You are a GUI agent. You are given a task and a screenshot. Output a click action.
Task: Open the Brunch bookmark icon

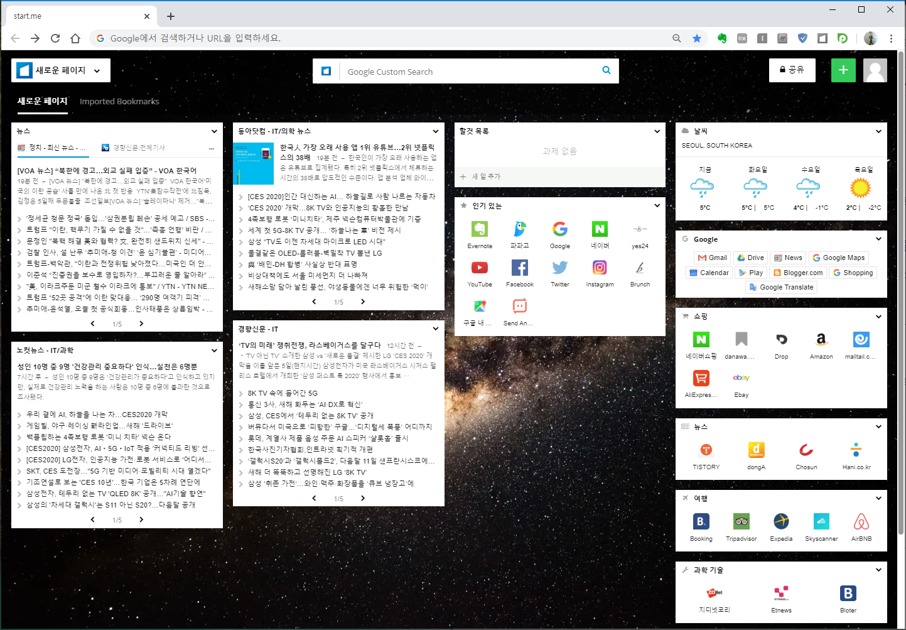point(640,268)
